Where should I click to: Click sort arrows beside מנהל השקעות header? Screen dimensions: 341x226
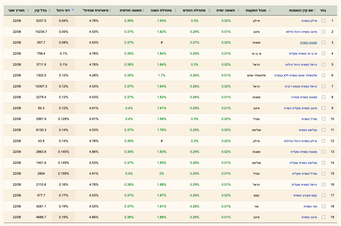[270, 10]
